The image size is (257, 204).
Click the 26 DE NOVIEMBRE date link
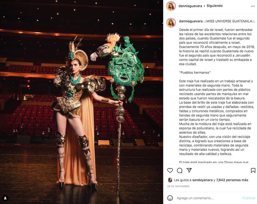tap(178, 186)
